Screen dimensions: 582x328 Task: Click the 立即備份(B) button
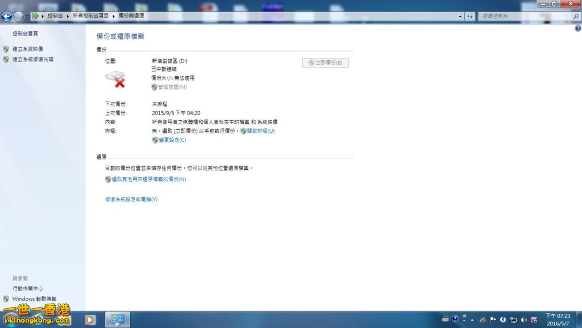[325, 62]
